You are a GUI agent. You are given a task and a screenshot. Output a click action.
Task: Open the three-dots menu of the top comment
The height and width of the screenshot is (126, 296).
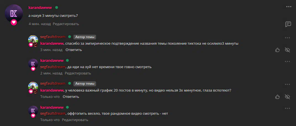point(289,7)
